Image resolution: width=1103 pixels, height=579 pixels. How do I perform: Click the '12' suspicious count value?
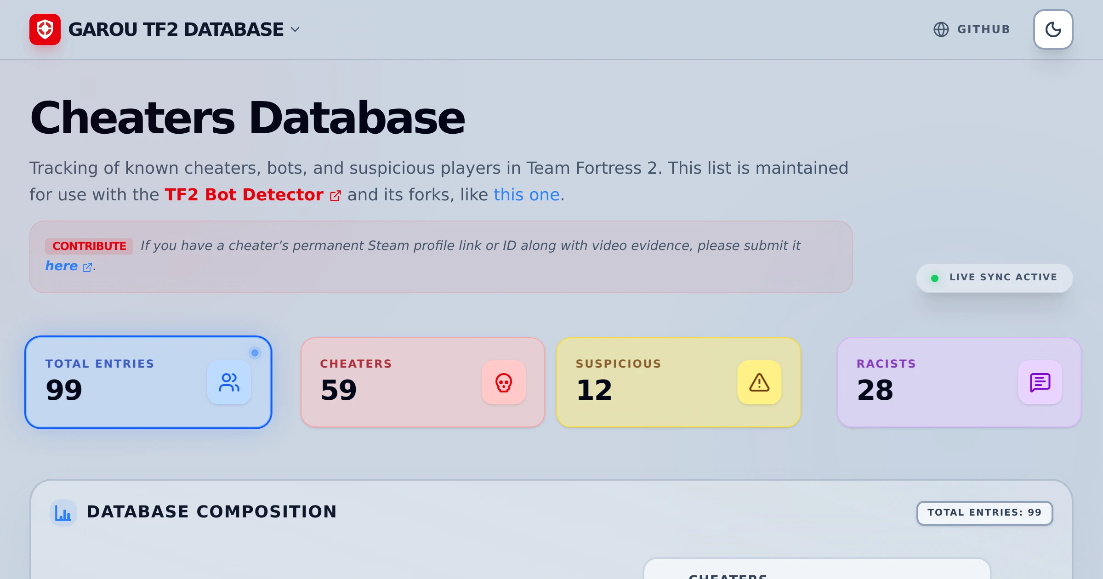pos(594,390)
